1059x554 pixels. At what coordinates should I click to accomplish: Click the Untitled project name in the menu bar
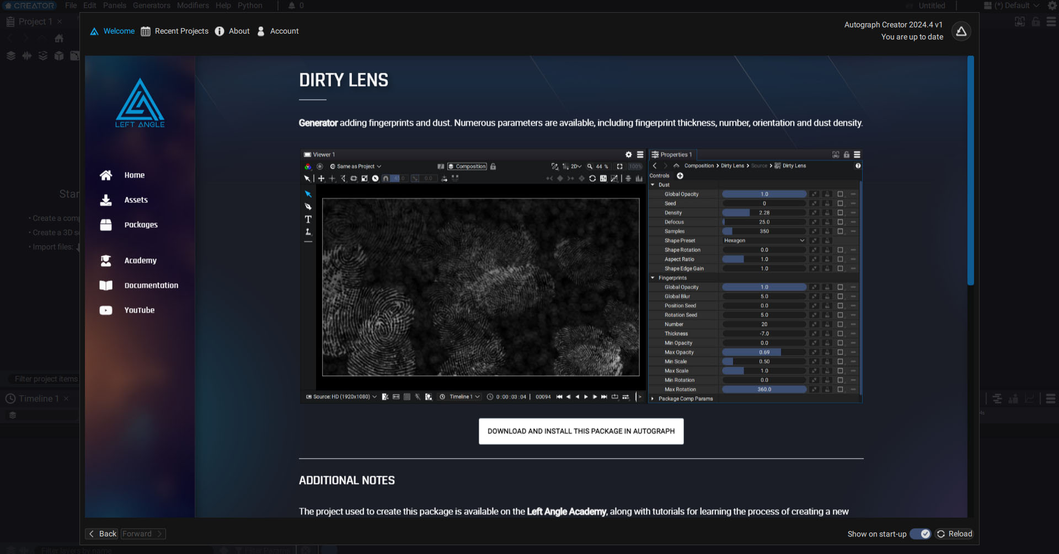click(x=932, y=6)
